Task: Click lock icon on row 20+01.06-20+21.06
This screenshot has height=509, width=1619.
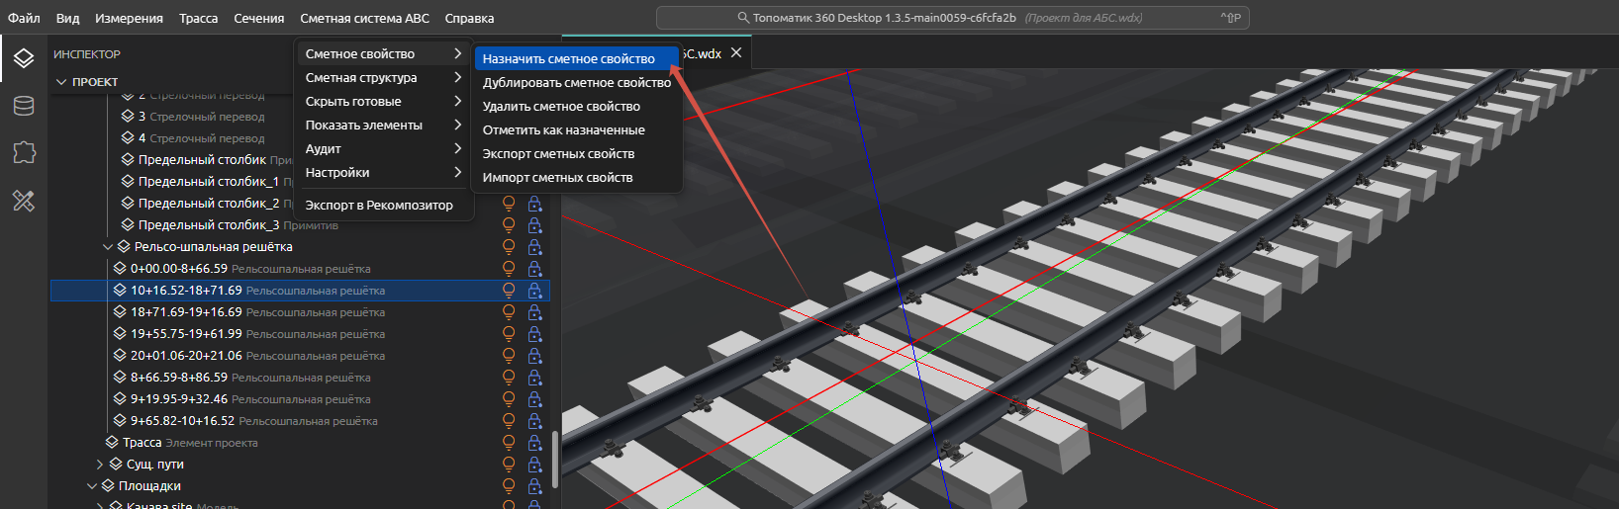Action: click(x=534, y=356)
